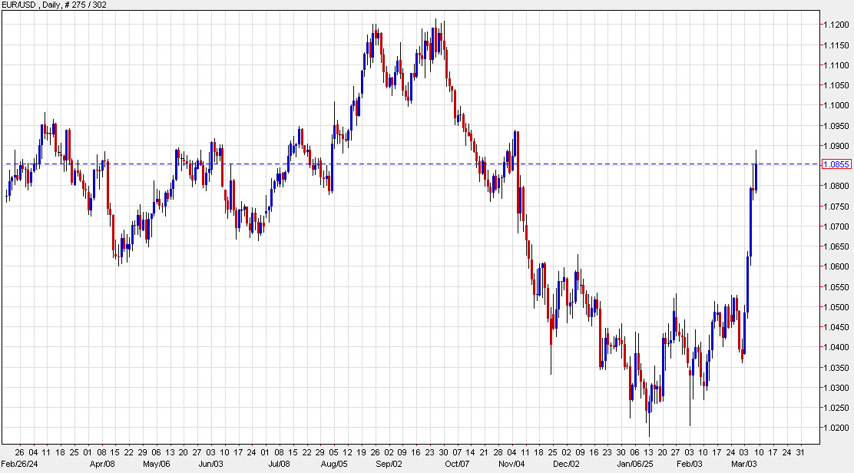This screenshot has height=473, width=854.
Task: Click the 1.0700 price axis label
Action: (836, 227)
